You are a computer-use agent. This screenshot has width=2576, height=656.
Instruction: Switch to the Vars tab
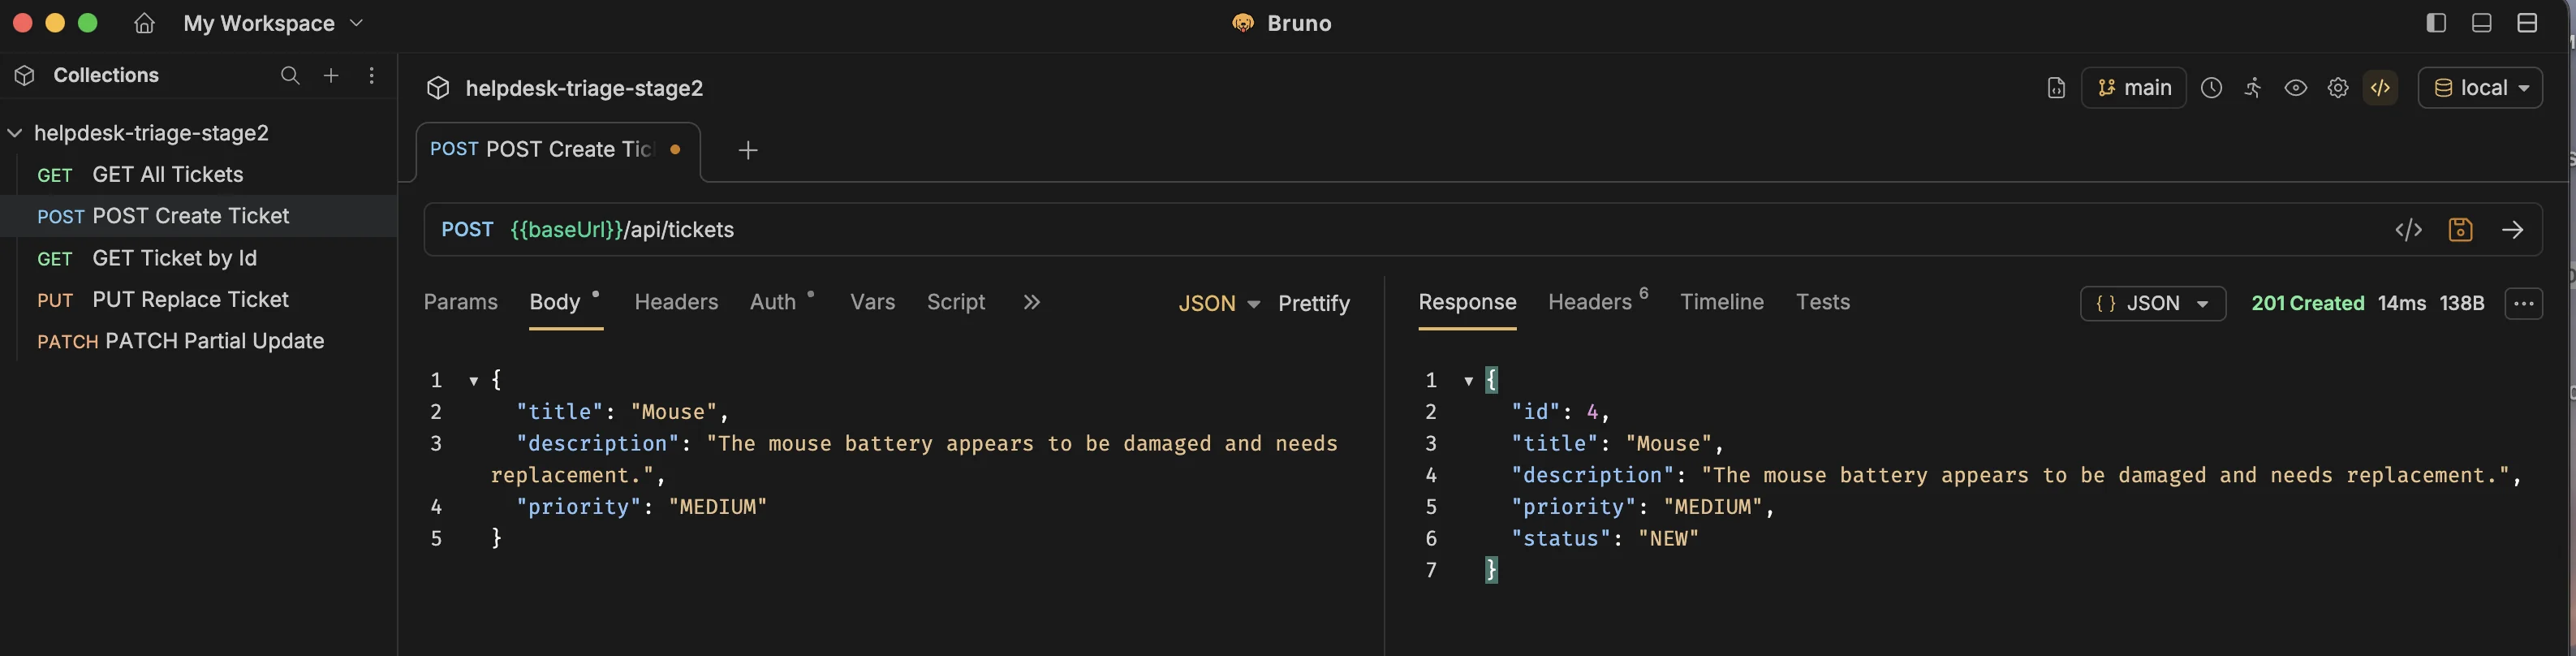[x=872, y=302]
